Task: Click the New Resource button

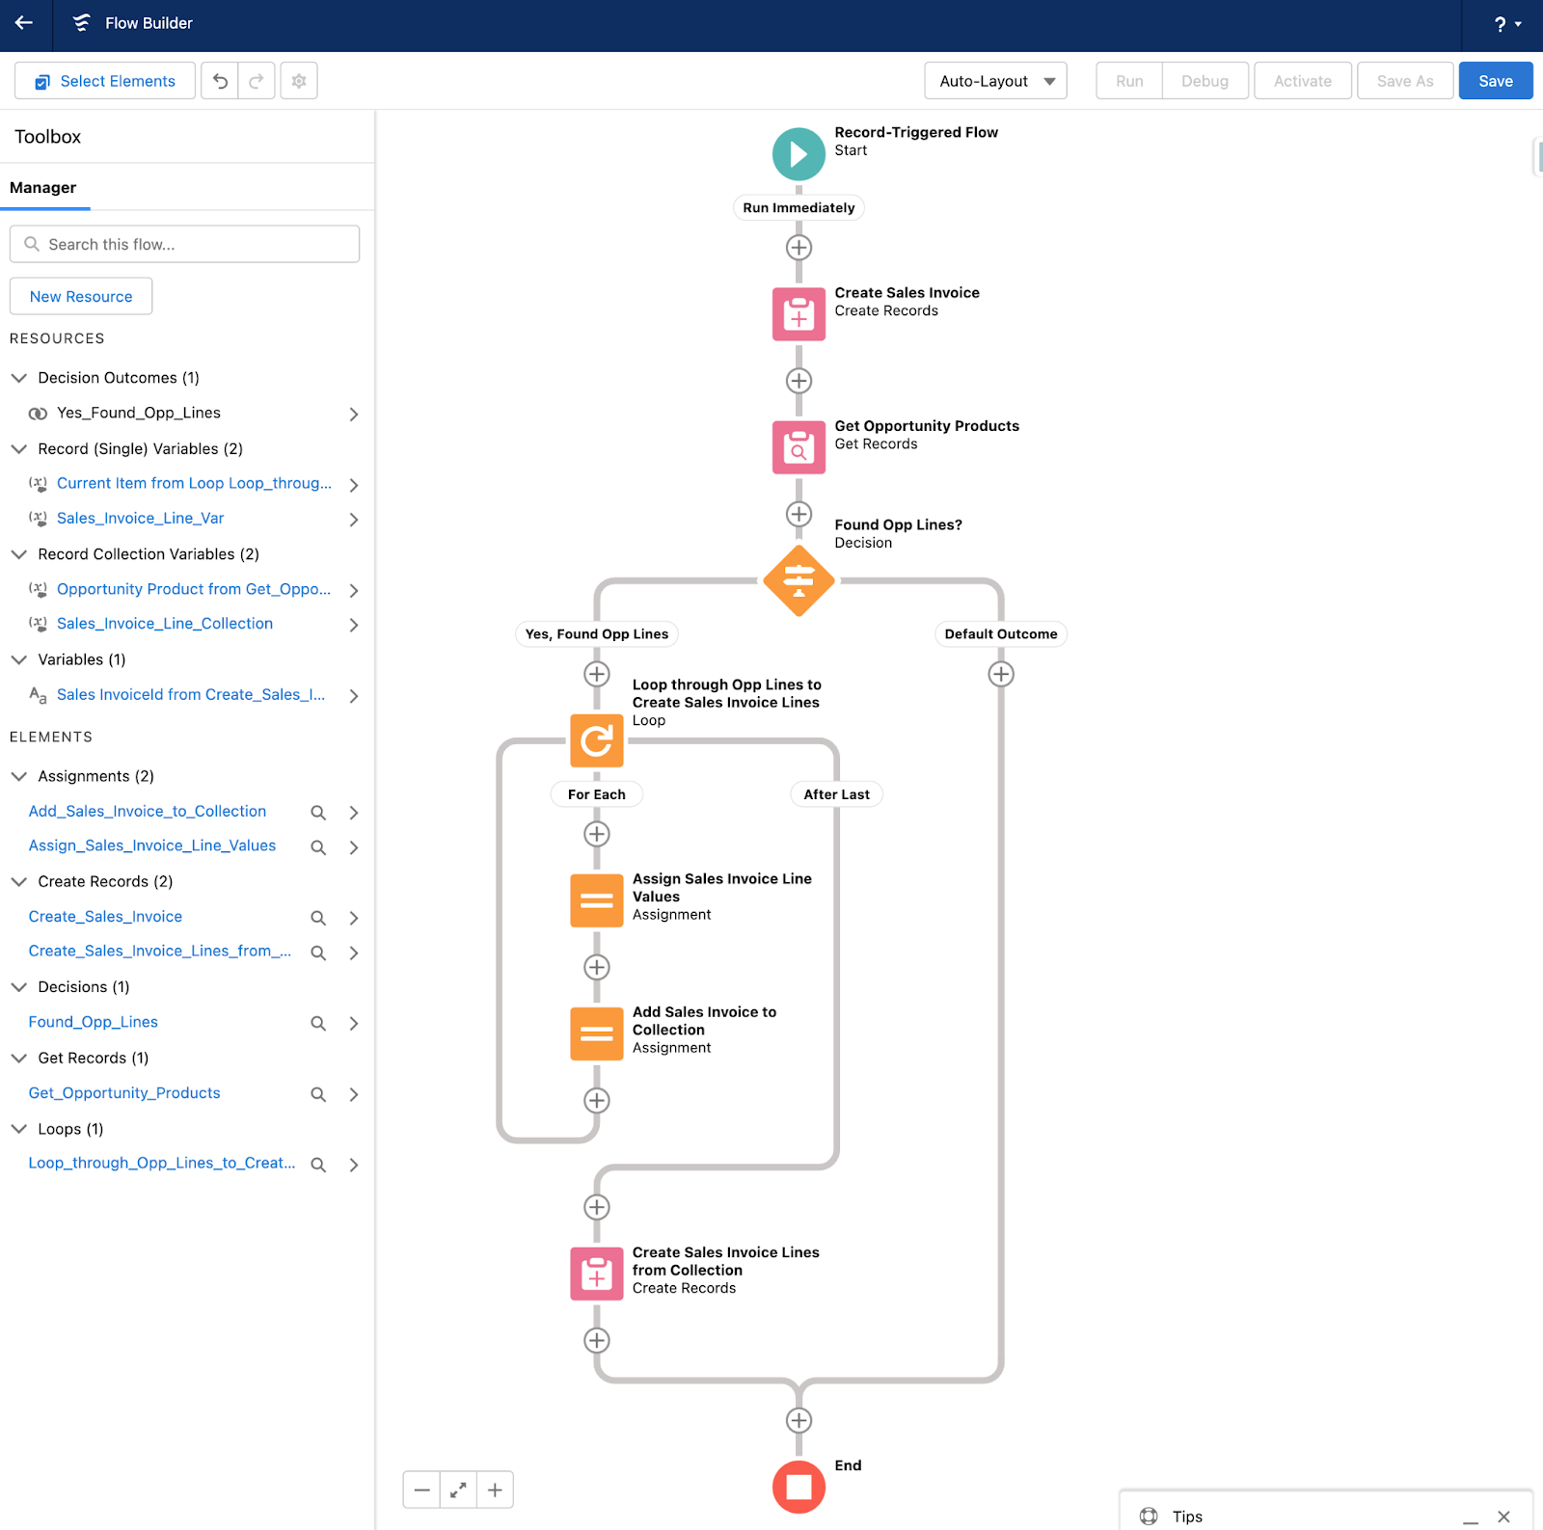Action: [80, 296]
